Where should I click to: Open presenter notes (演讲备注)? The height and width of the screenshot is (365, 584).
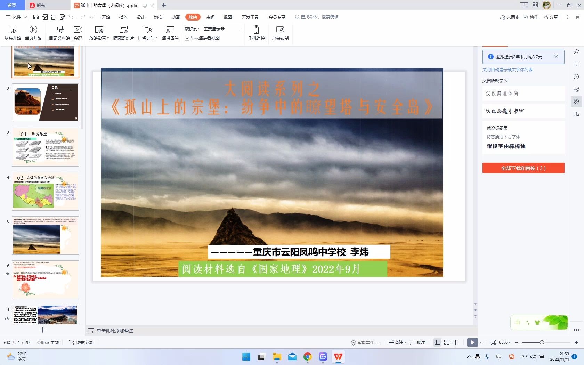[170, 33]
